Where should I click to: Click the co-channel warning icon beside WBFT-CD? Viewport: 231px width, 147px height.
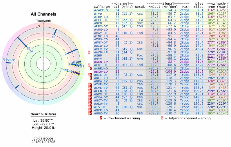click(91, 78)
